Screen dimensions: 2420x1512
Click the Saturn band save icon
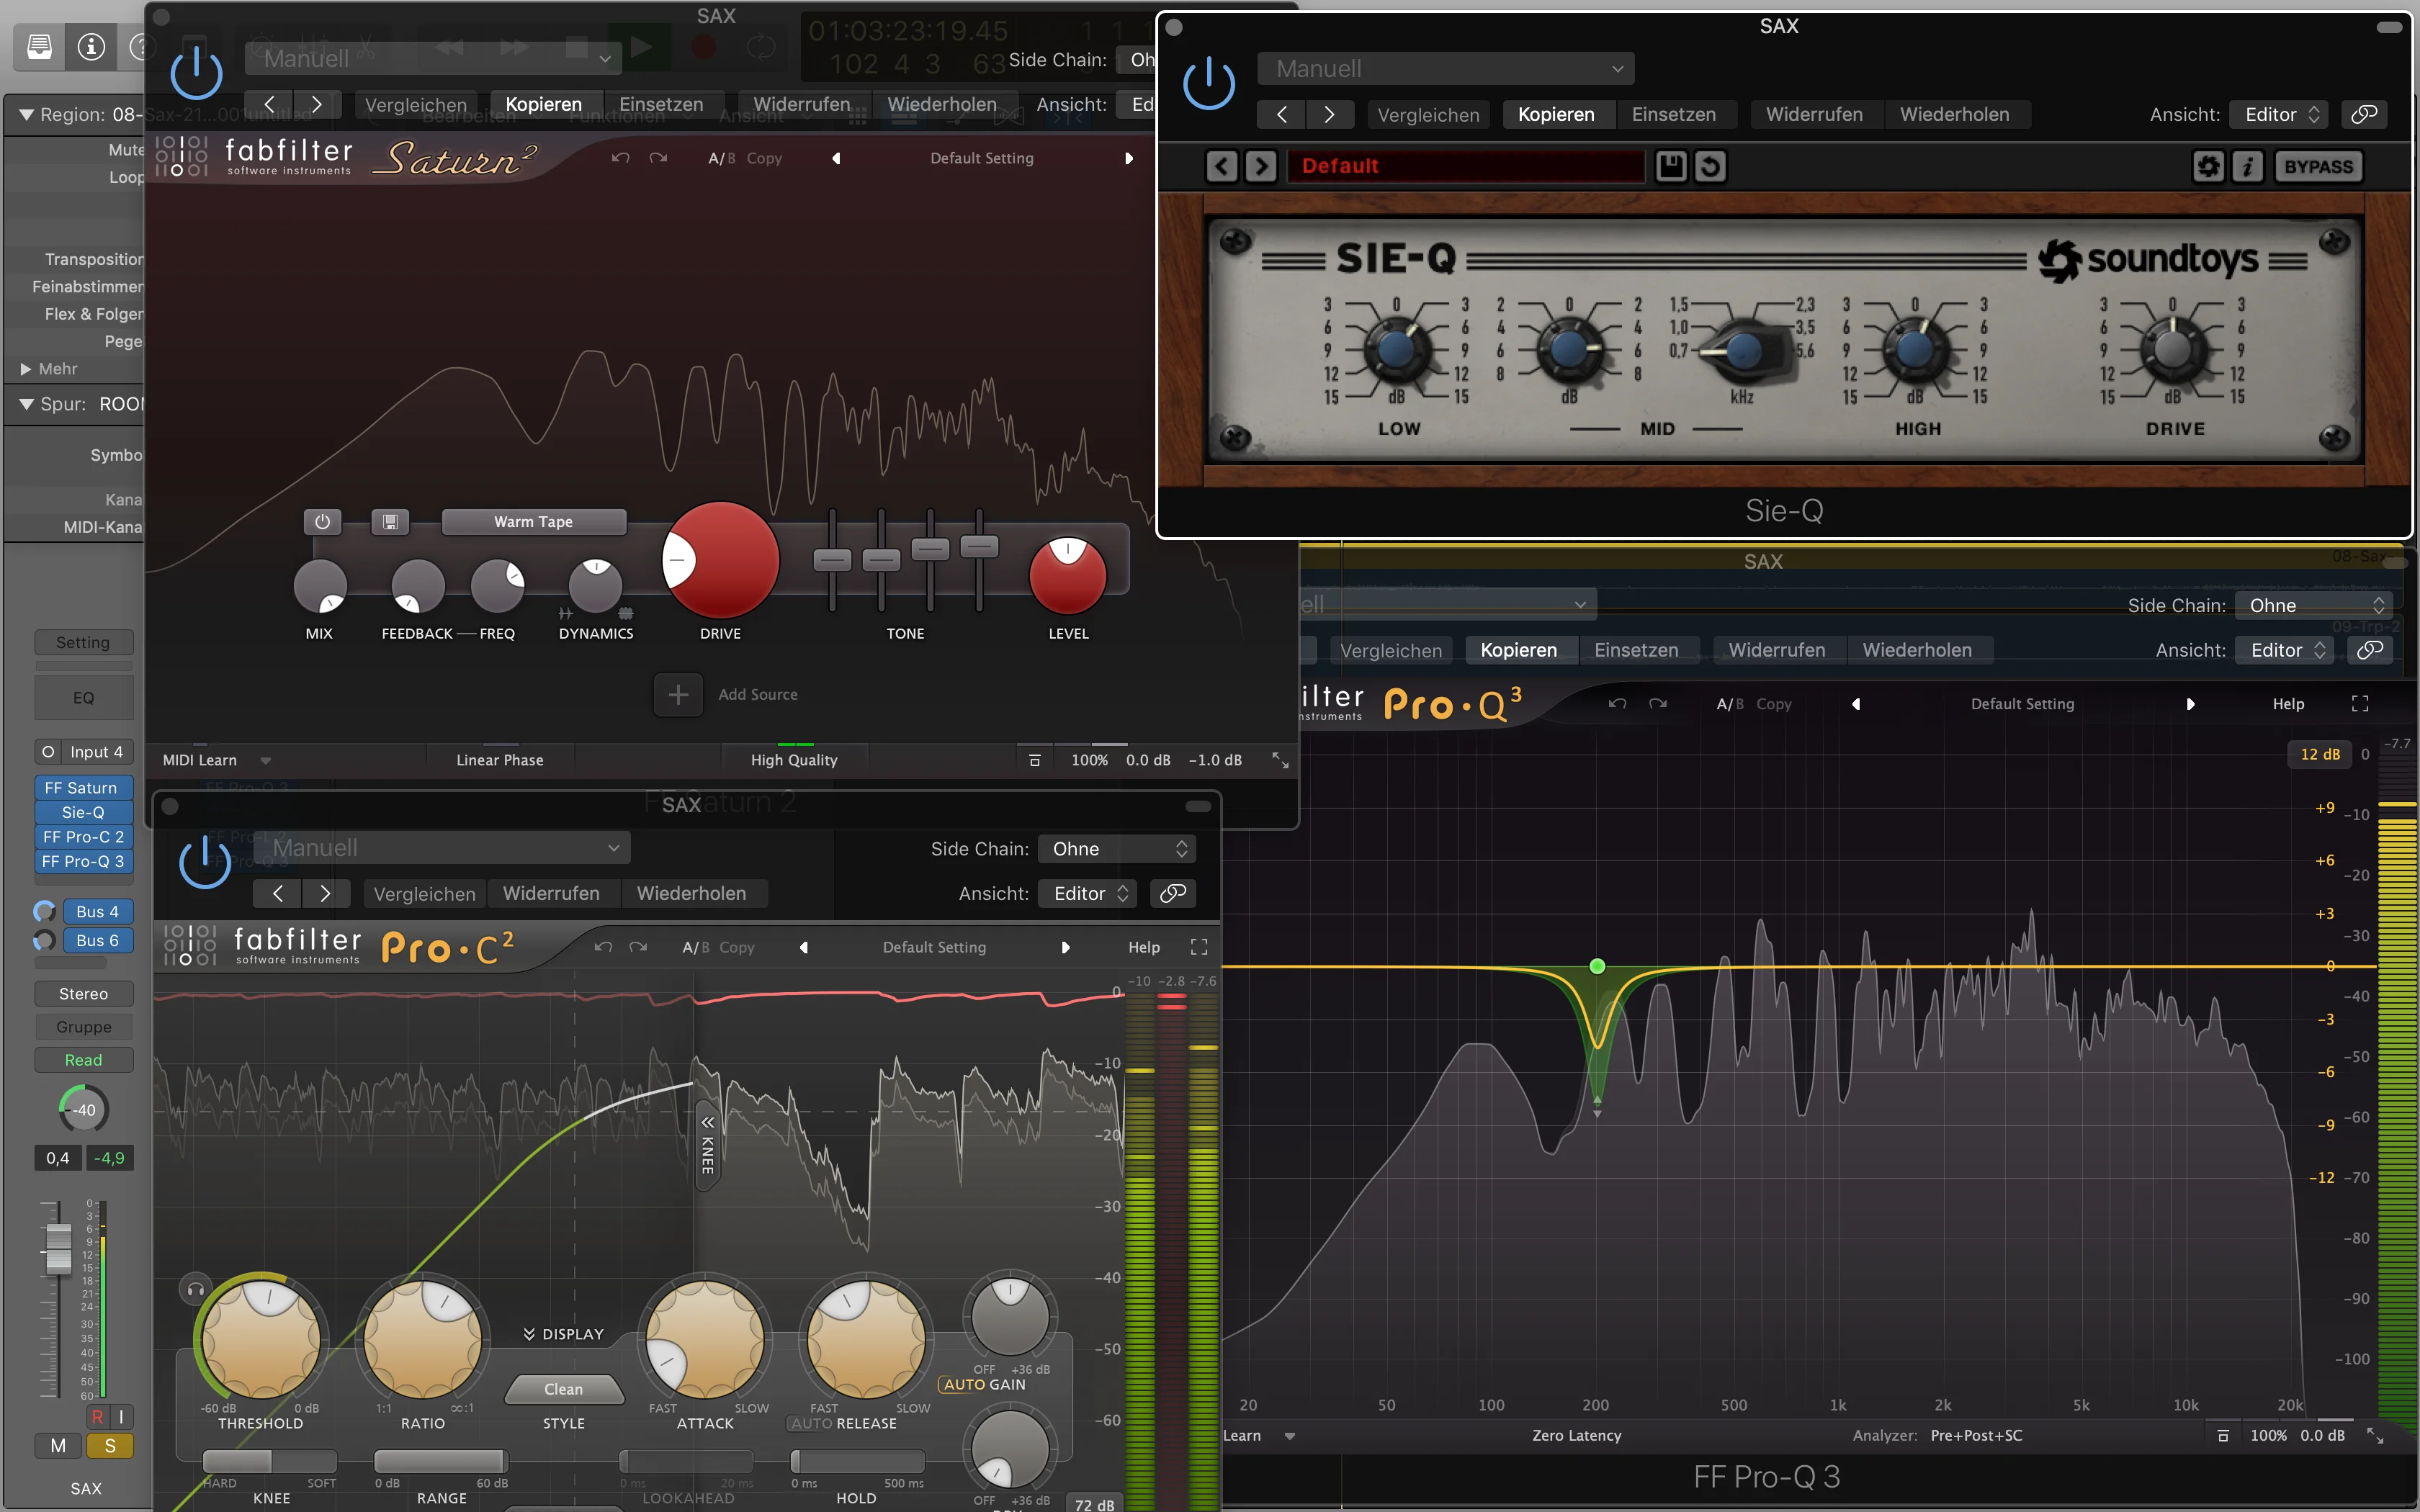pyautogui.click(x=390, y=522)
